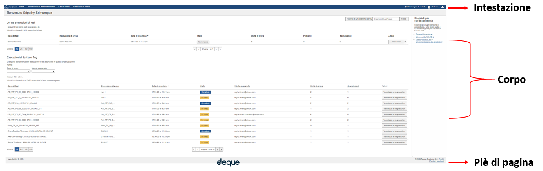The image size is (543, 171).
Task: Expand the 'Utente assegnato' filter dropdown
Action: 43,71
